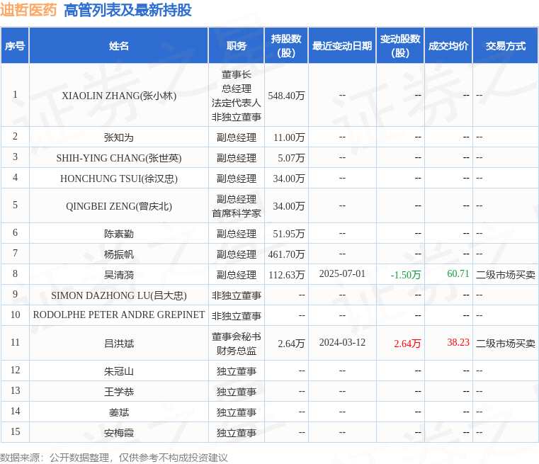Select the 序号 column header
The height and width of the screenshot is (464, 539).
pos(15,46)
